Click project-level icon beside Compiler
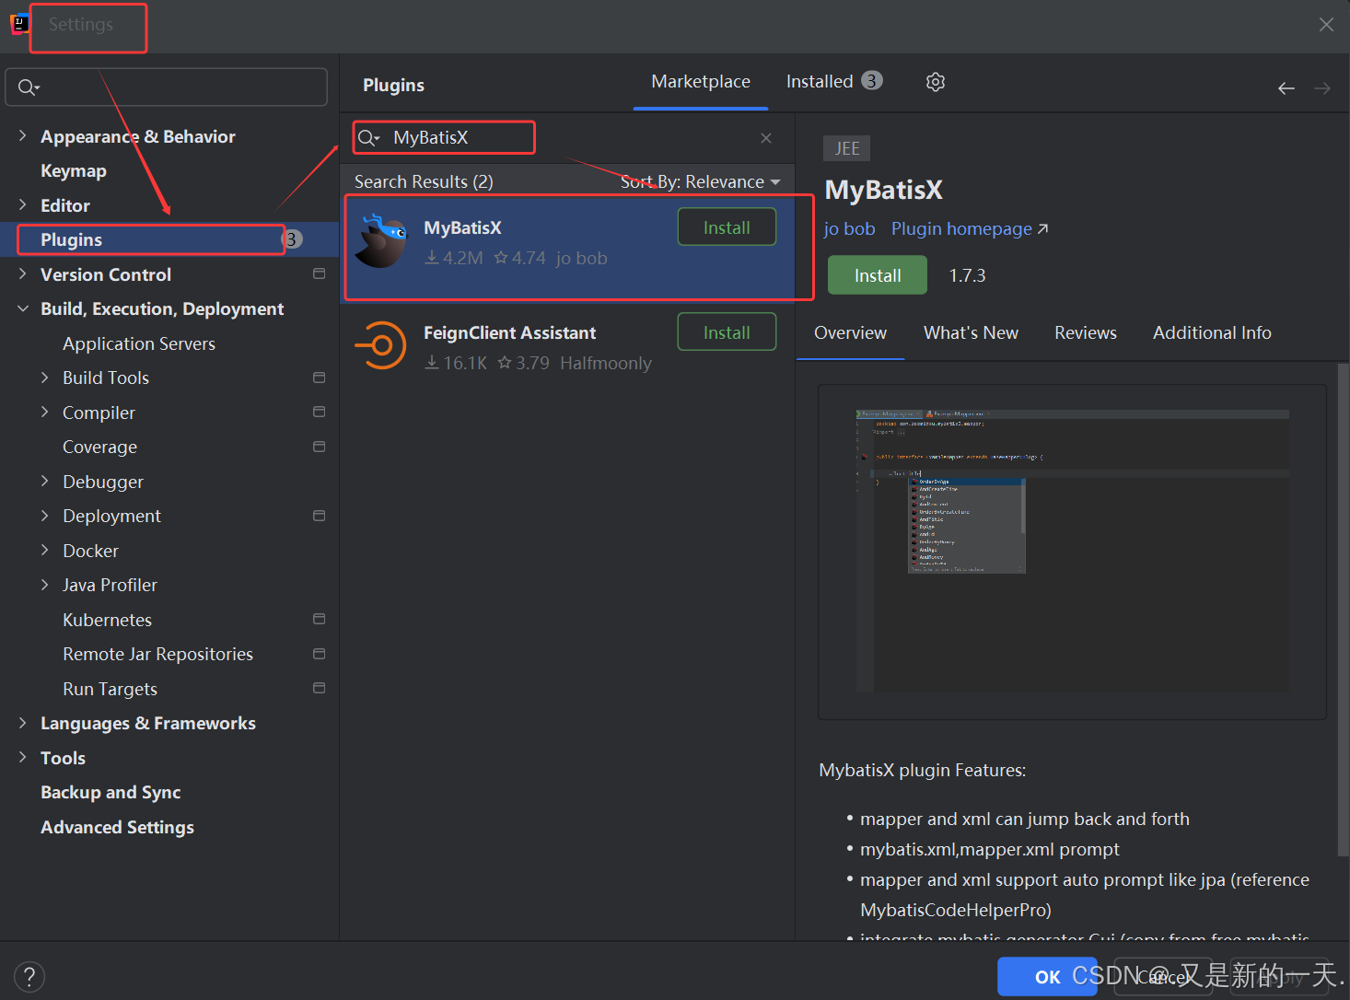 click(x=320, y=413)
